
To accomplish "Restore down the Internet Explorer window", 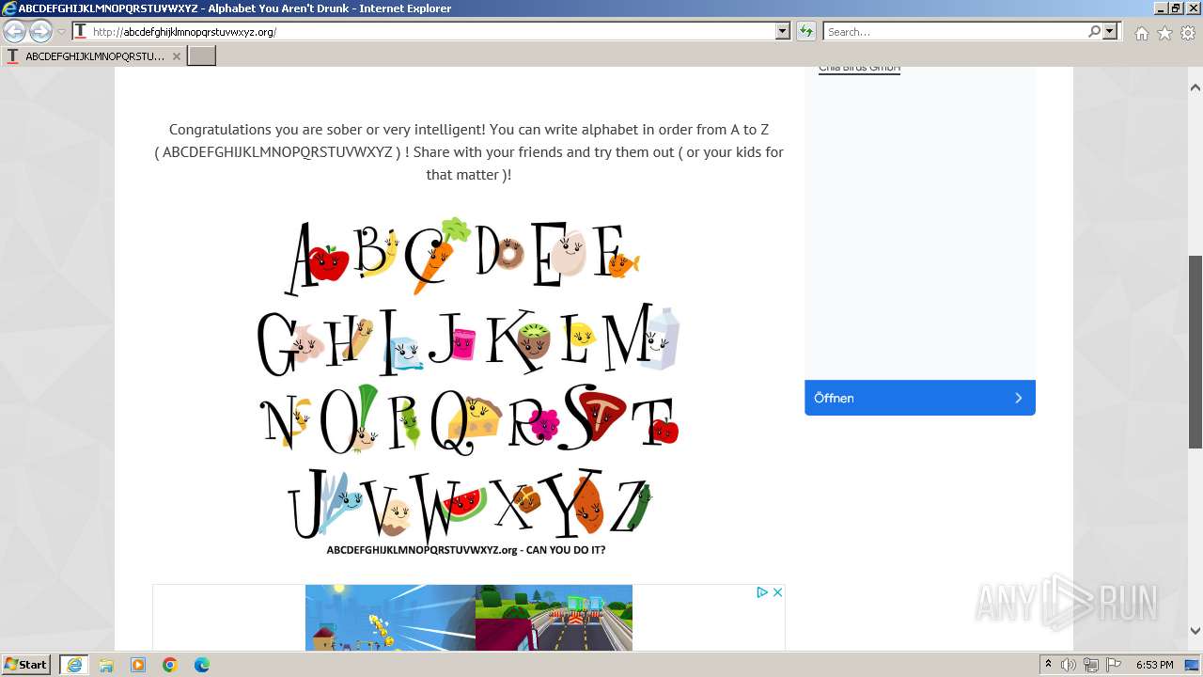I will point(1175,8).
